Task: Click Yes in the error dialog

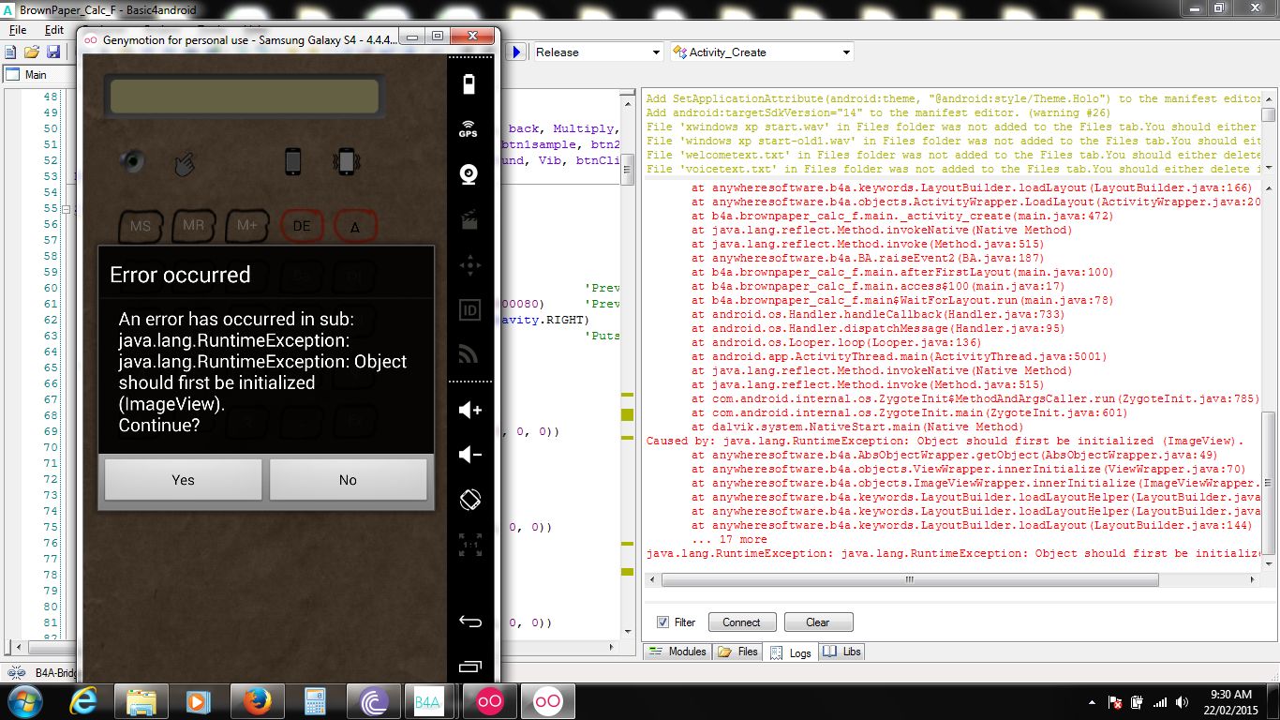Action: point(183,480)
